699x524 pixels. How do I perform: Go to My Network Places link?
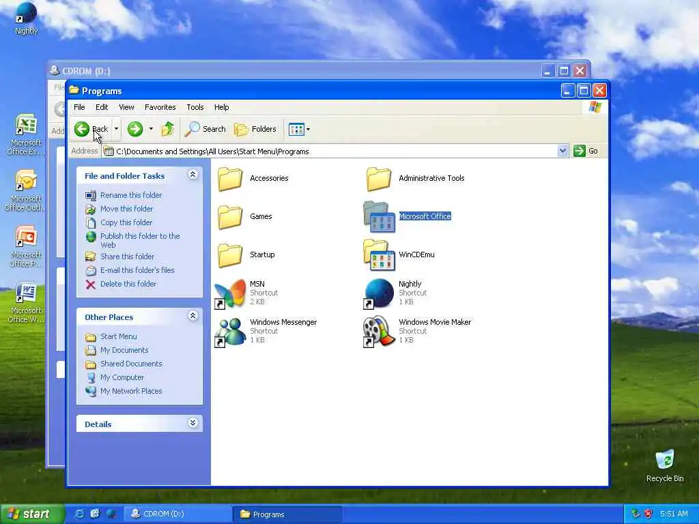click(x=131, y=391)
